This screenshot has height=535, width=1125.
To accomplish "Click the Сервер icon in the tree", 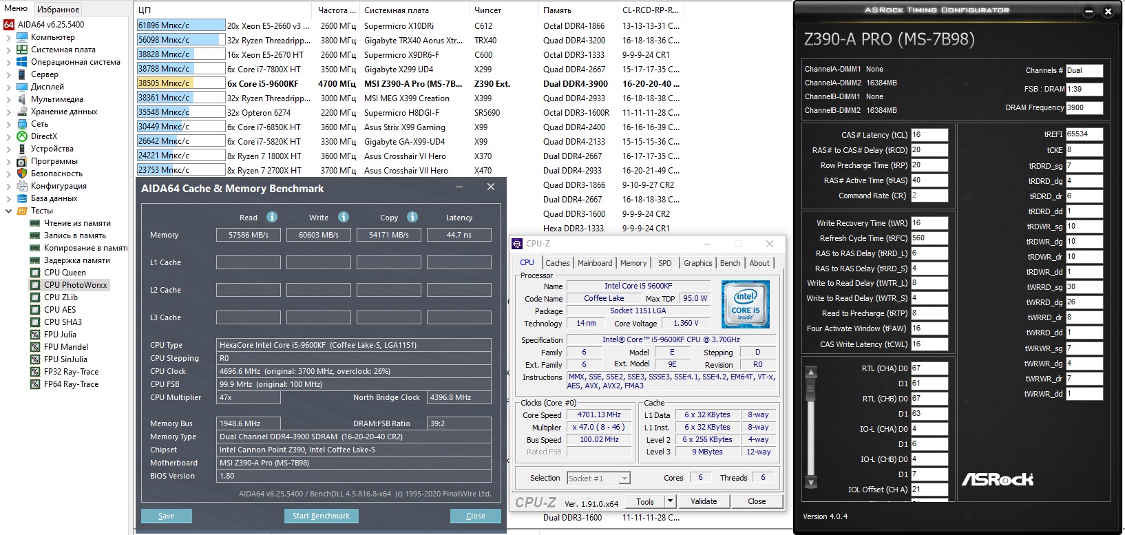I will [x=22, y=74].
